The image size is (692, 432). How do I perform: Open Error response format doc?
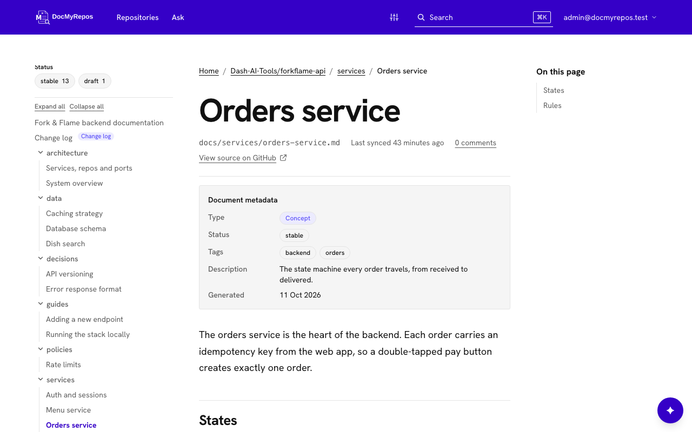[84, 289]
